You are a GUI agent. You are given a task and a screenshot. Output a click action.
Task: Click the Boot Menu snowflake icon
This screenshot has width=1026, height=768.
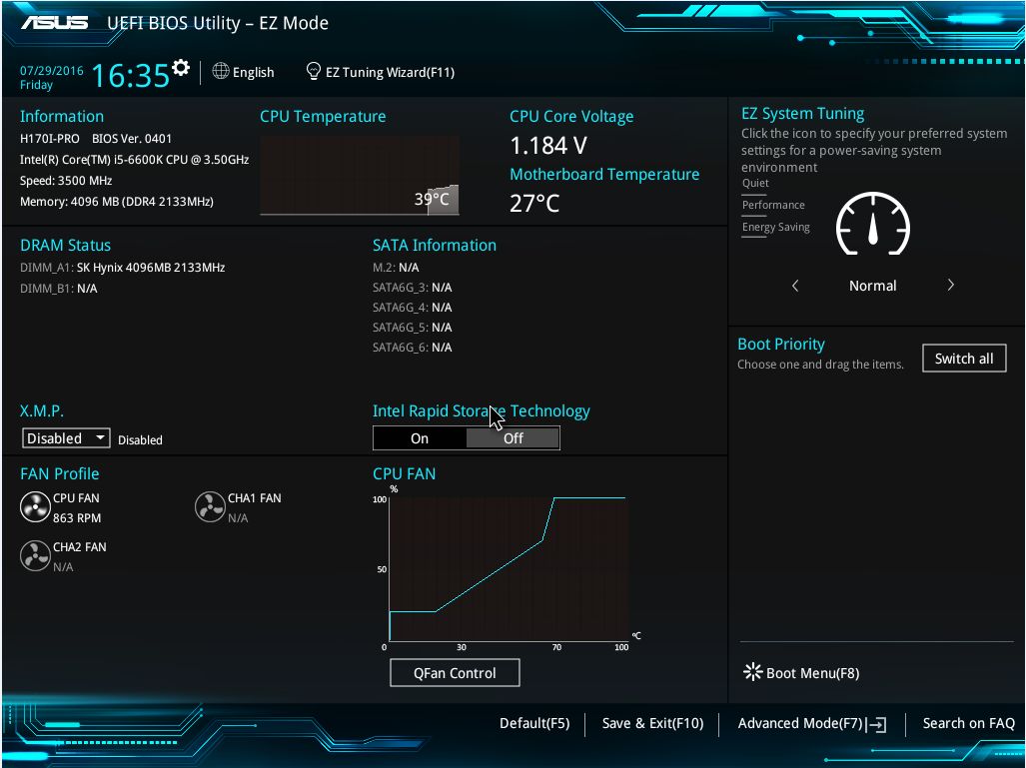[752, 672]
